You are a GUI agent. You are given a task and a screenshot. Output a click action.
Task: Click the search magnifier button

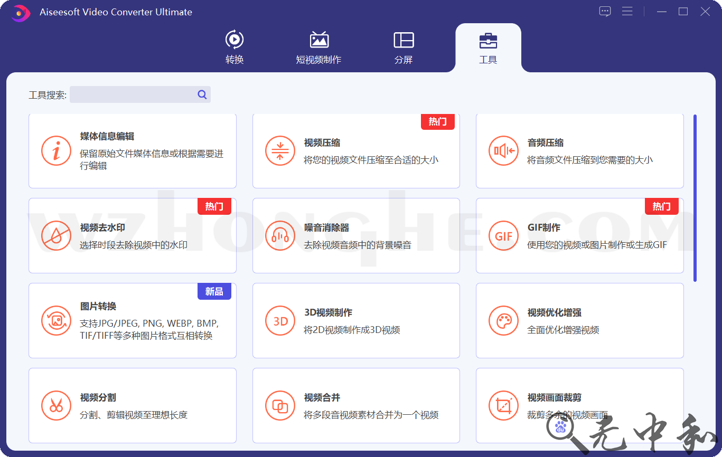point(202,94)
